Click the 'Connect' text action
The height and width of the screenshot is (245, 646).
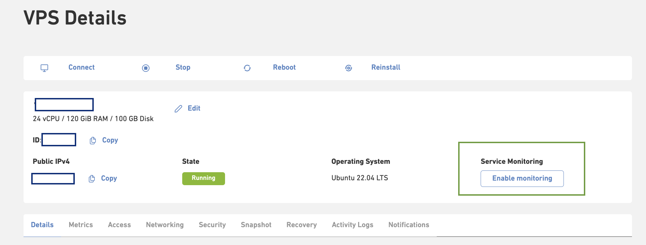(x=81, y=67)
